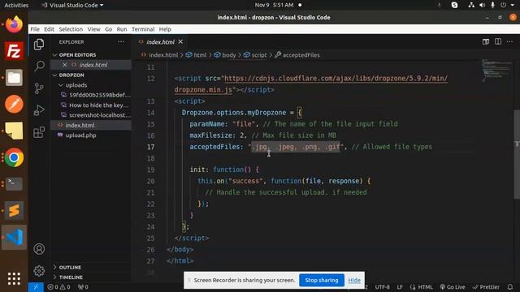Open Terminal from the dock
The height and width of the screenshot is (292, 520).
[x=14, y=184]
